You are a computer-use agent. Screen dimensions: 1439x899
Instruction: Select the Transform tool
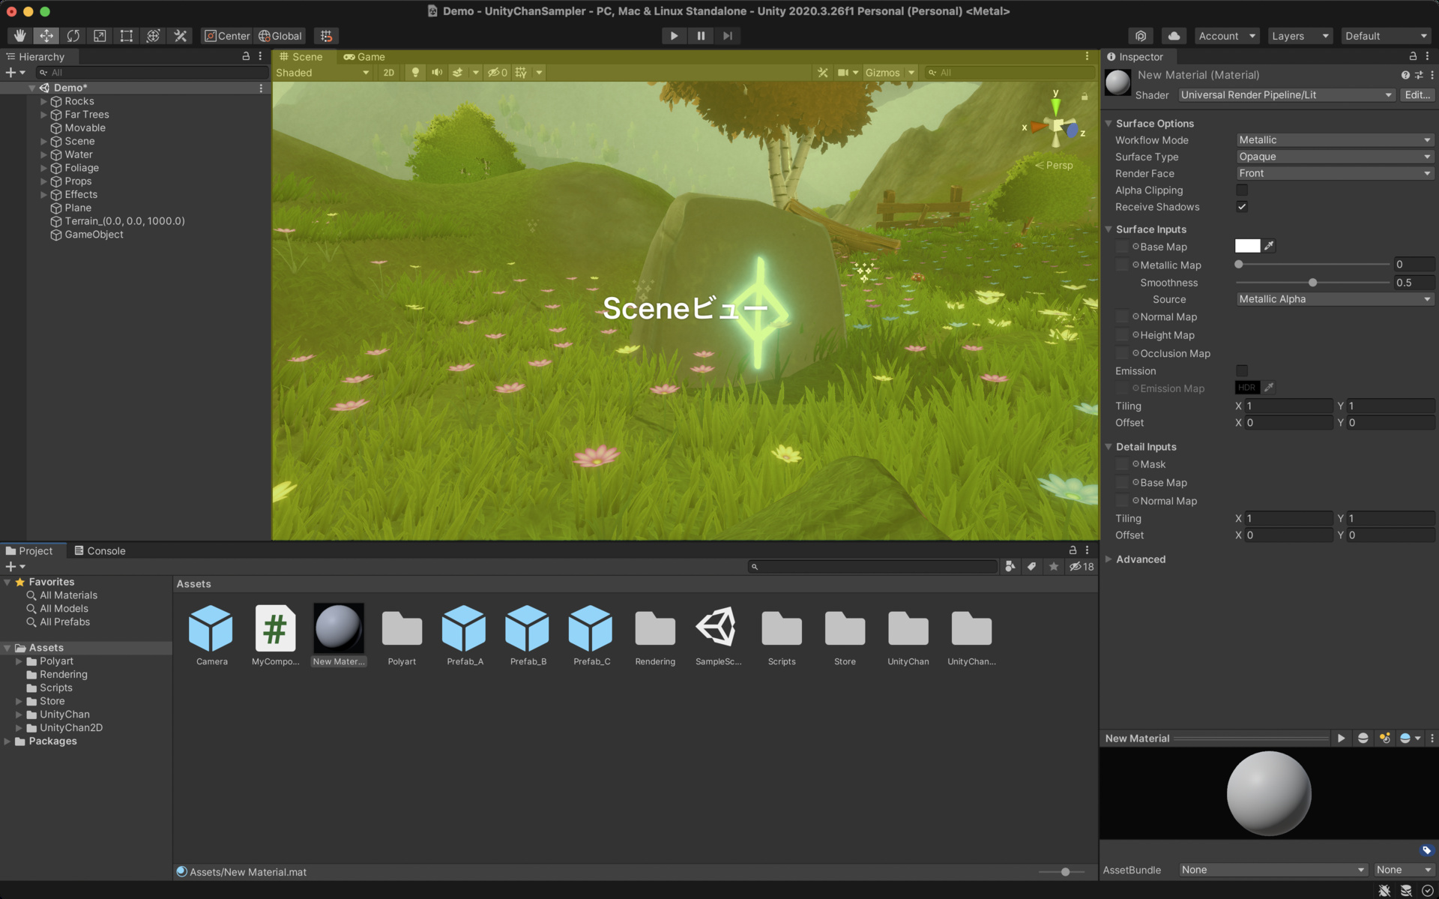click(154, 36)
